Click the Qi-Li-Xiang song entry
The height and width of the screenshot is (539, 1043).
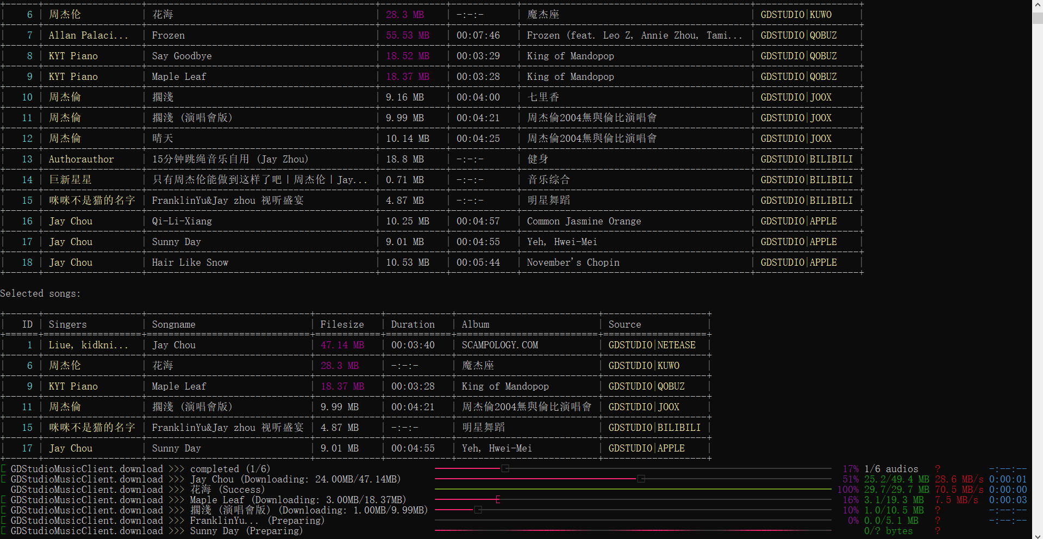(182, 221)
